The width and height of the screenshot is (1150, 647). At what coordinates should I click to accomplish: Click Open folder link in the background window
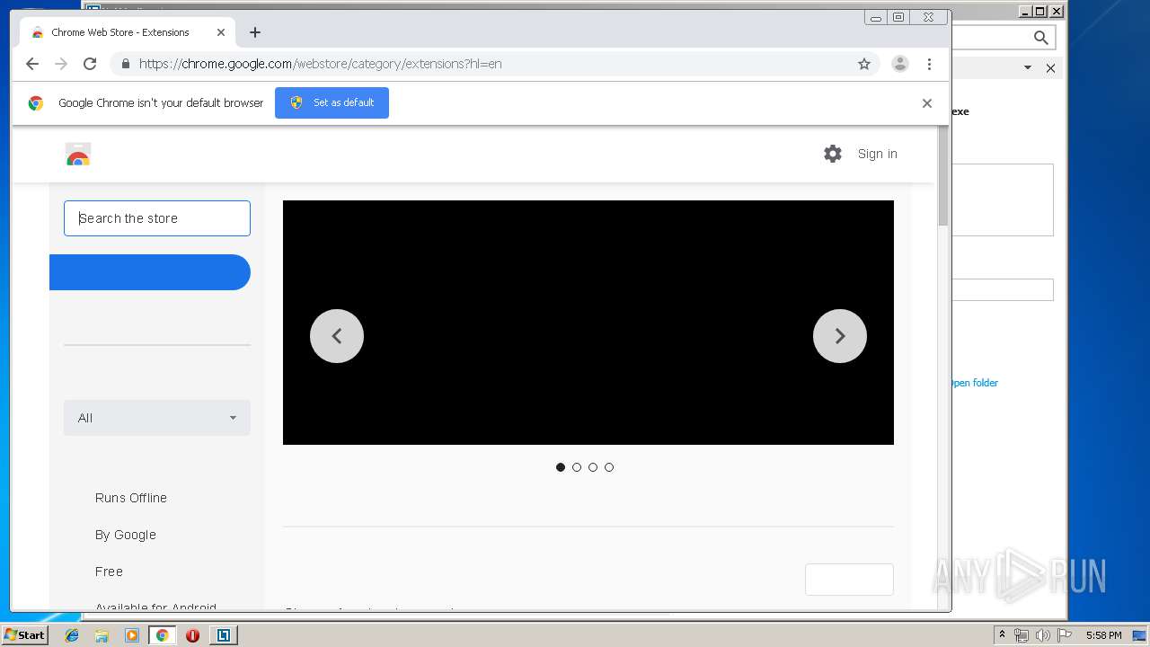(974, 383)
